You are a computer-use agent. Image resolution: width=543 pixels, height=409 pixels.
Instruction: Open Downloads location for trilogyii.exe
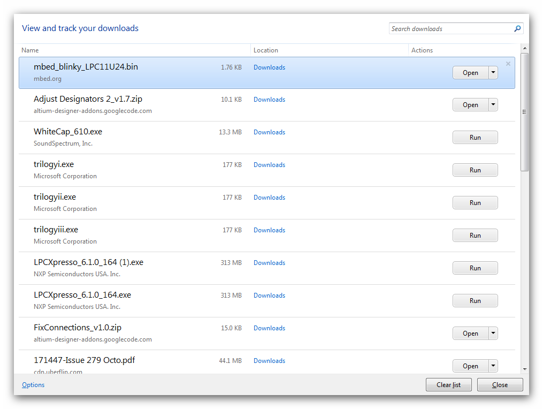pos(270,197)
